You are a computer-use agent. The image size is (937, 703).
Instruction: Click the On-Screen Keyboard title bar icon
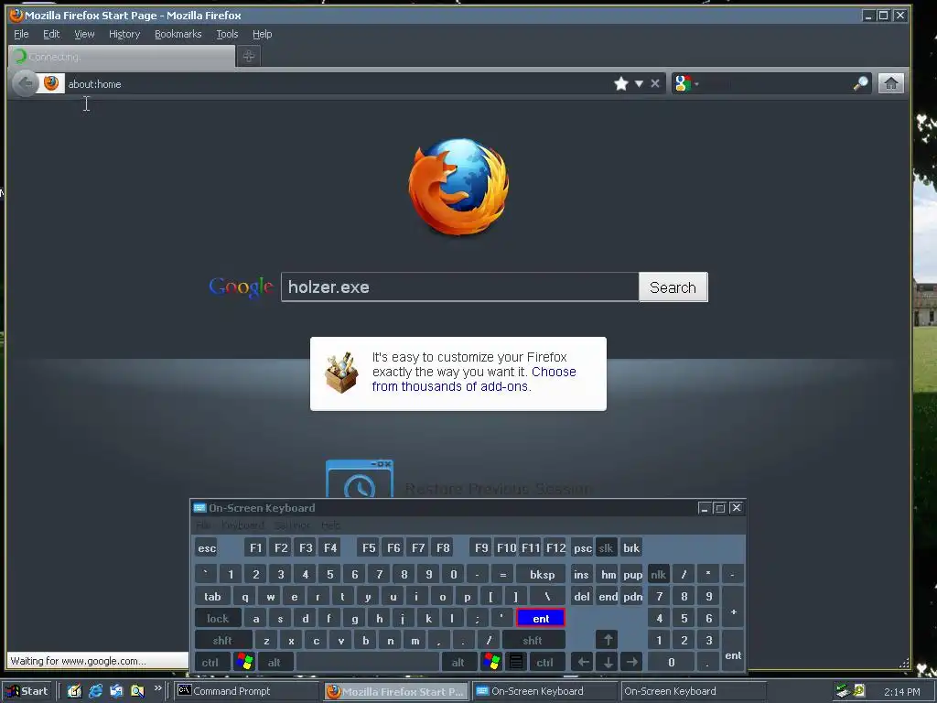coord(199,508)
